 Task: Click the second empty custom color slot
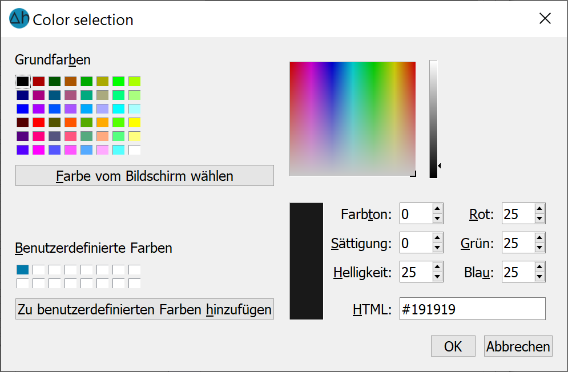[x=55, y=269]
